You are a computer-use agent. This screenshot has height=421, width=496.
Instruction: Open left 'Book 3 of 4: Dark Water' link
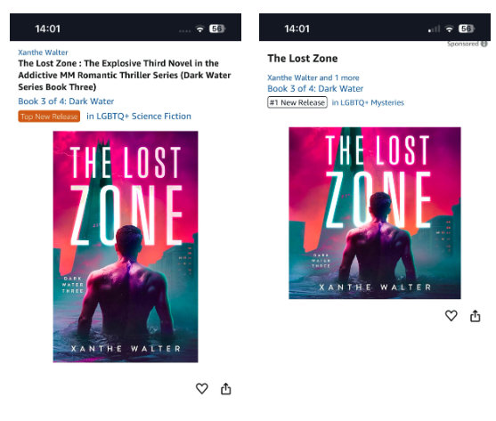pos(66,101)
